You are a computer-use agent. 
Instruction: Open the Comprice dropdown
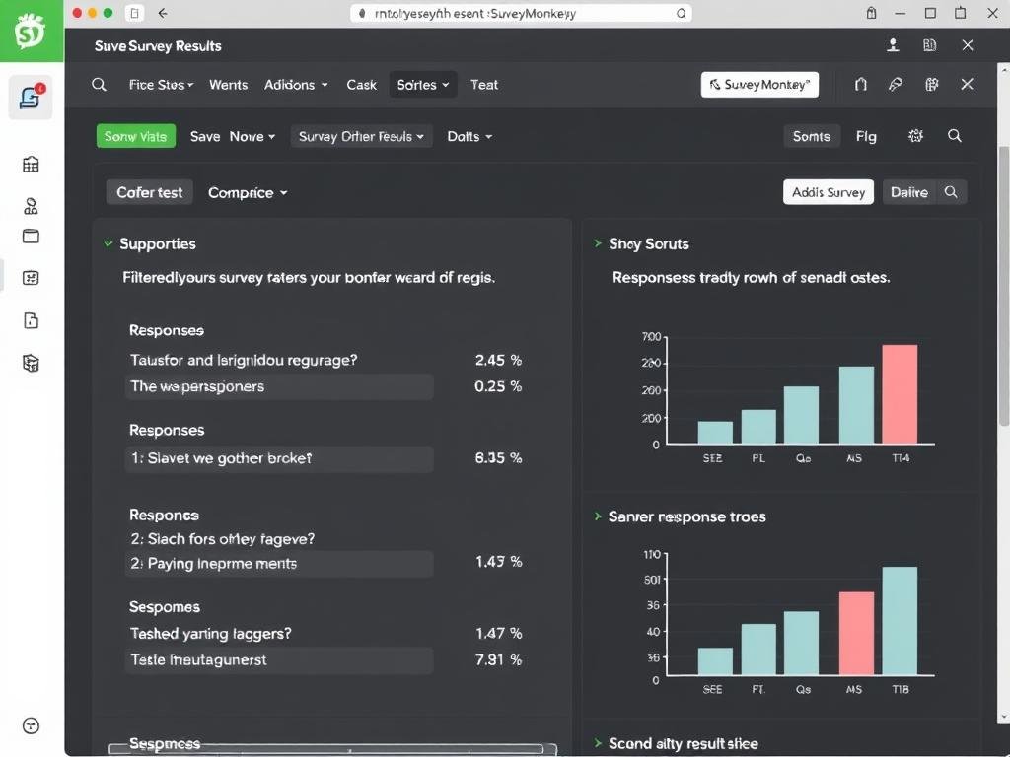[248, 192]
